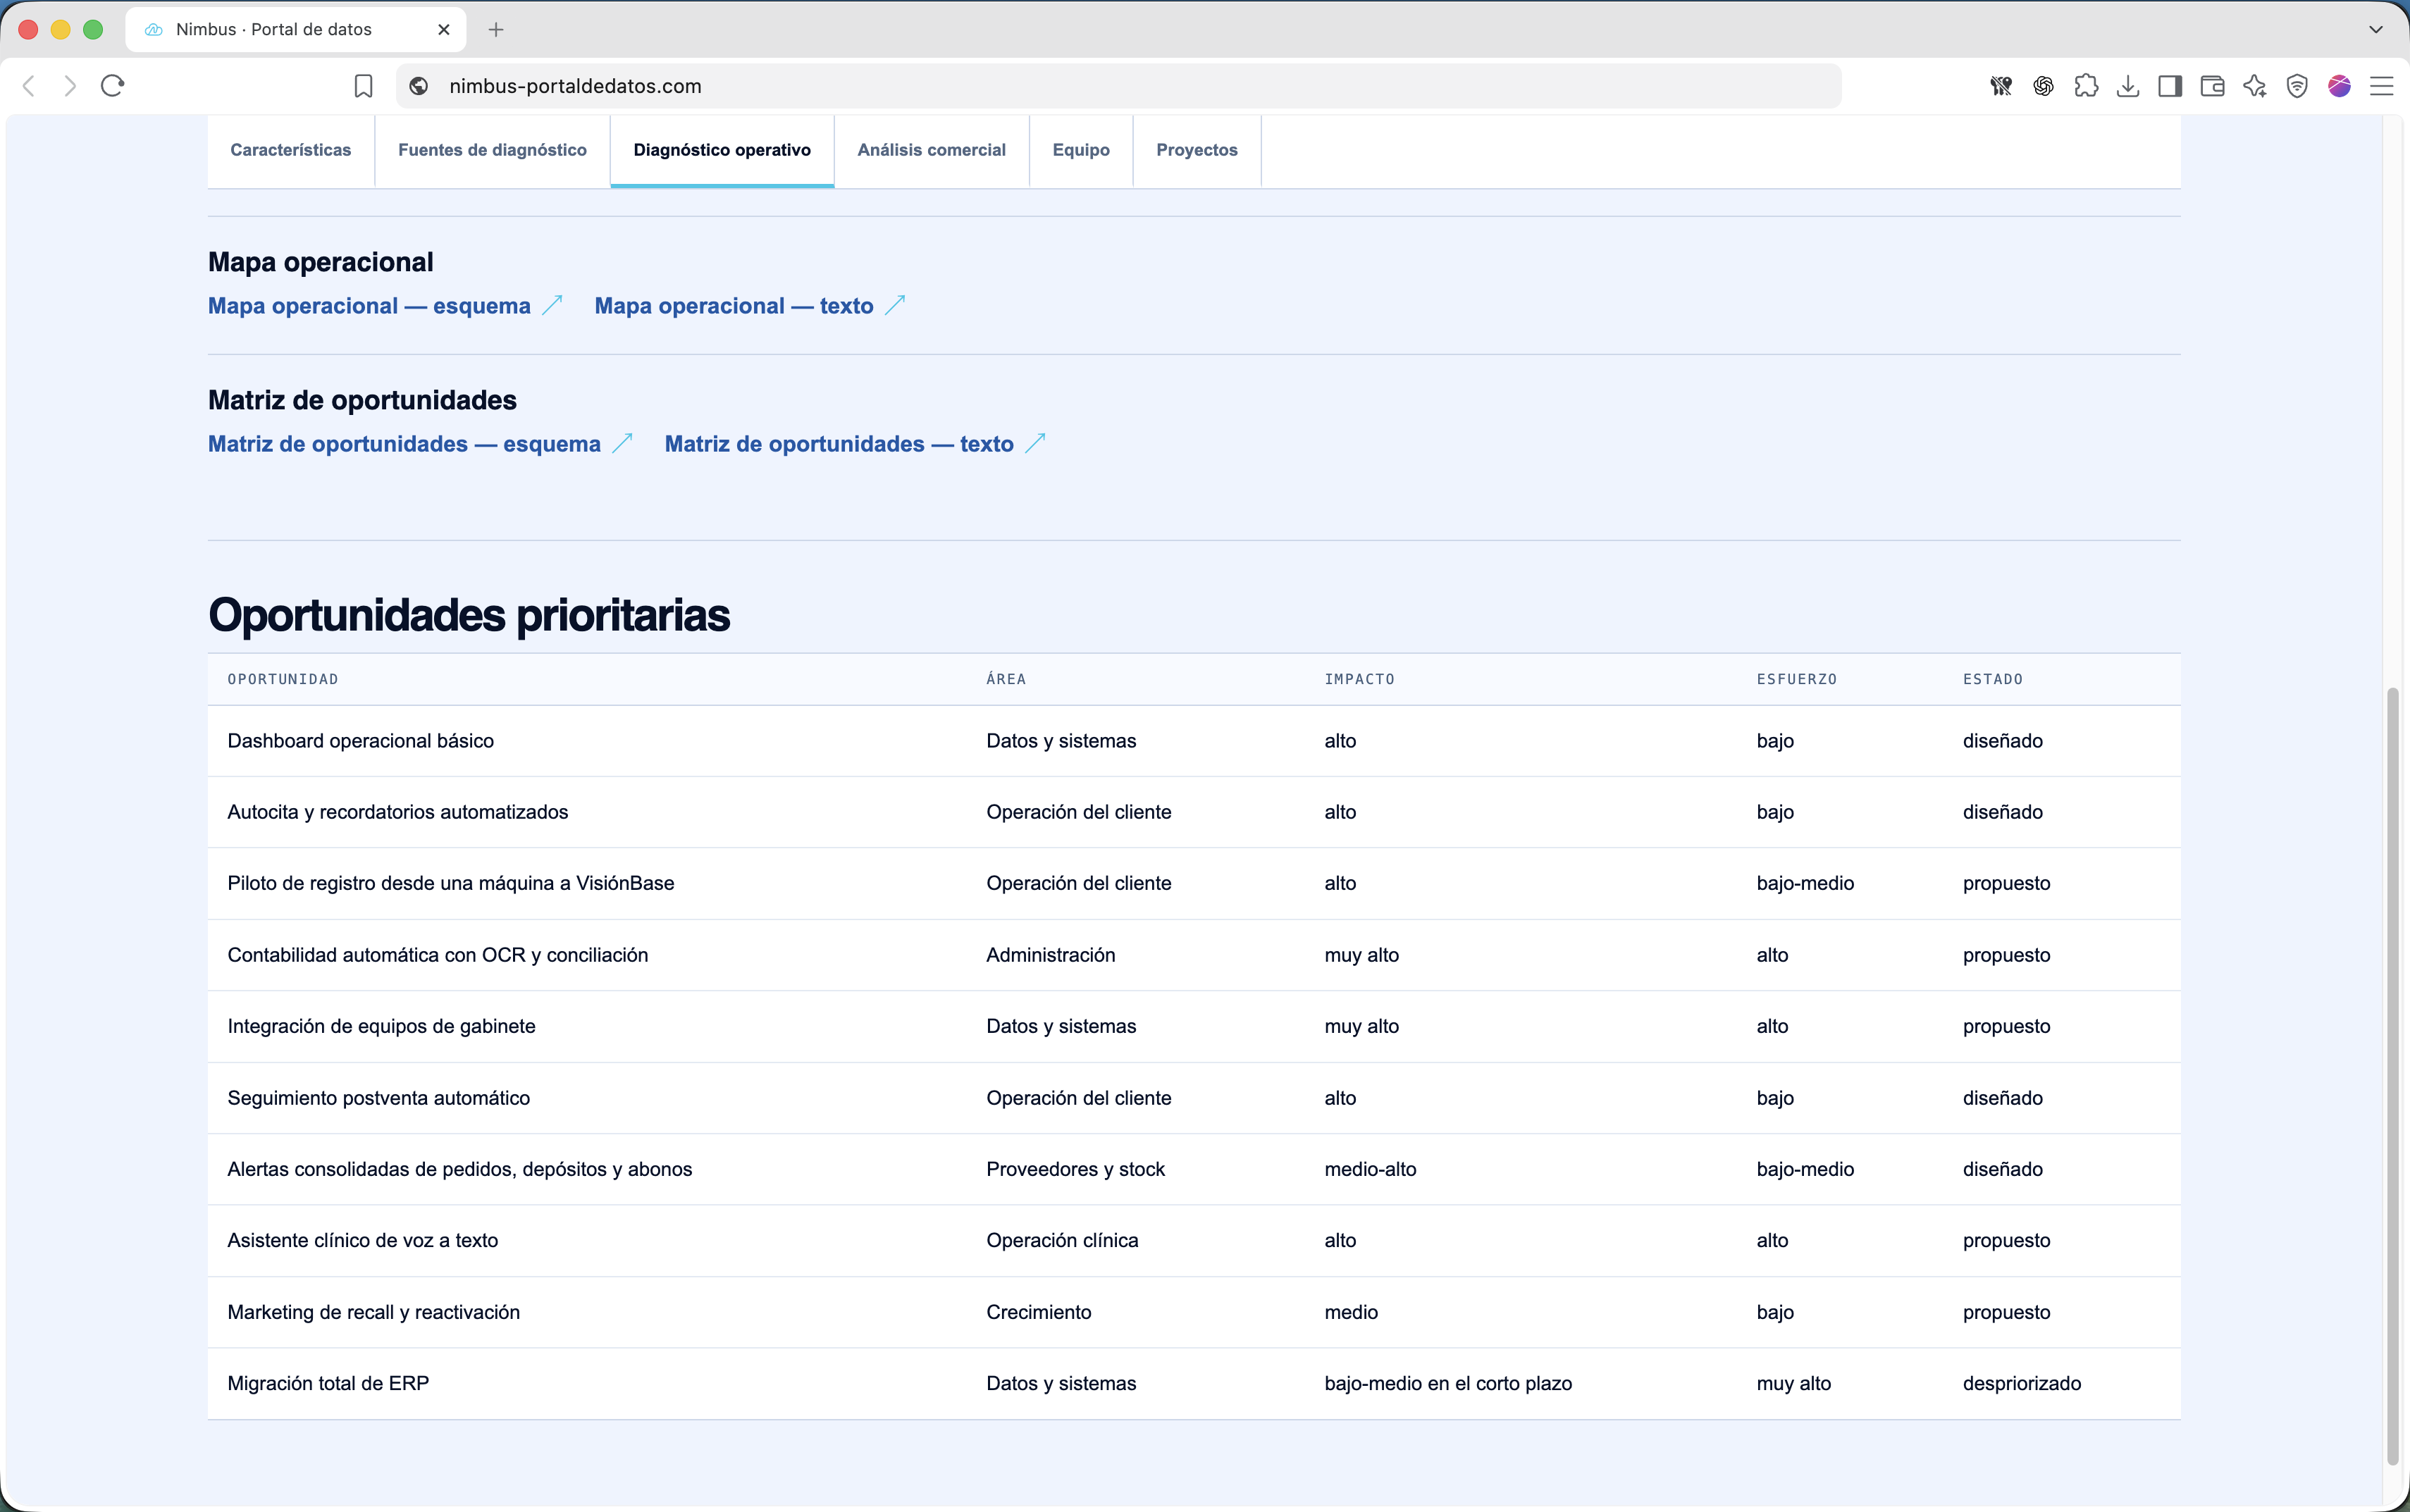Open the Equipo tab
Viewport: 2410px width, 1512px height.
(1081, 150)
